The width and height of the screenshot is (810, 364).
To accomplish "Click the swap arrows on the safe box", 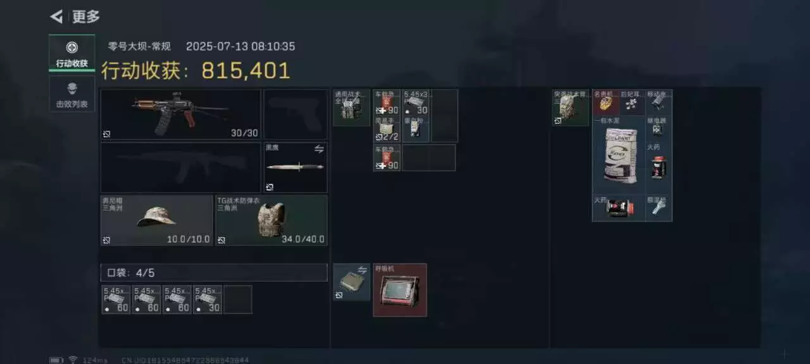I will [x=363, y=270].
